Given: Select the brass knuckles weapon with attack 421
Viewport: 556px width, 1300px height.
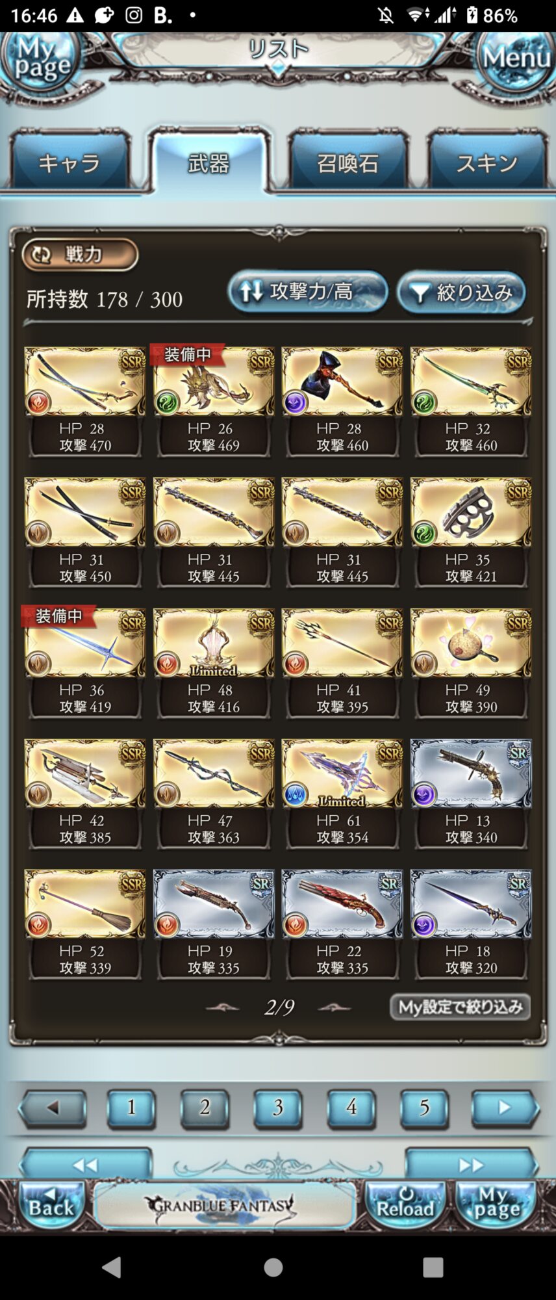Looking at the screenshot, I should click(471, 532).
